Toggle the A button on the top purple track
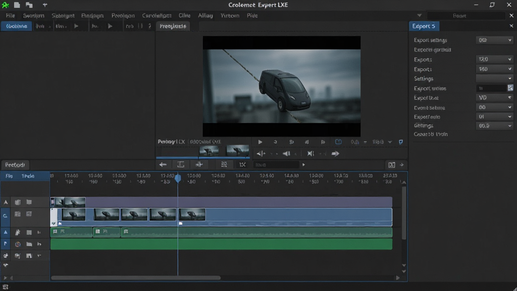 6,202
